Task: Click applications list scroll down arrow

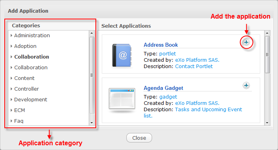Action: [x=267, y=123]
